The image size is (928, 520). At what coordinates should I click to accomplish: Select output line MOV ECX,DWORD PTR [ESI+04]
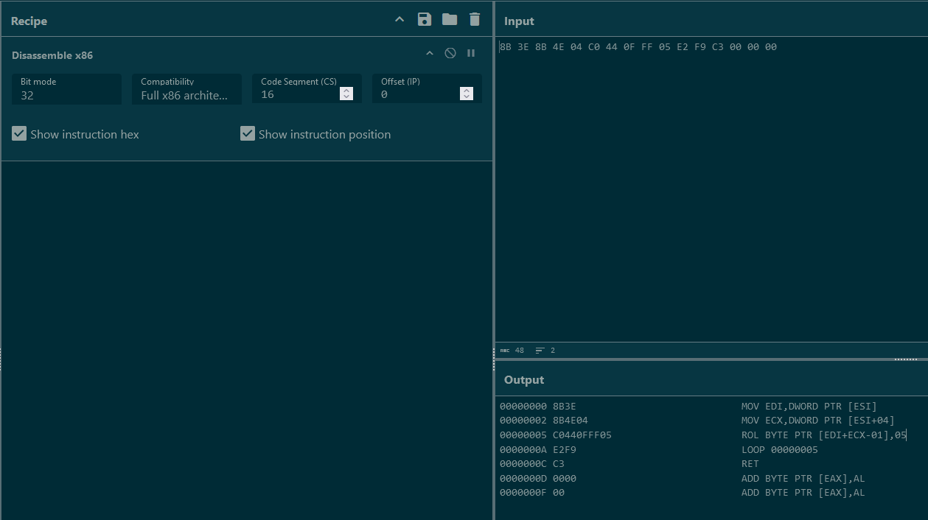pyautogui.click(x=818, y=421)
